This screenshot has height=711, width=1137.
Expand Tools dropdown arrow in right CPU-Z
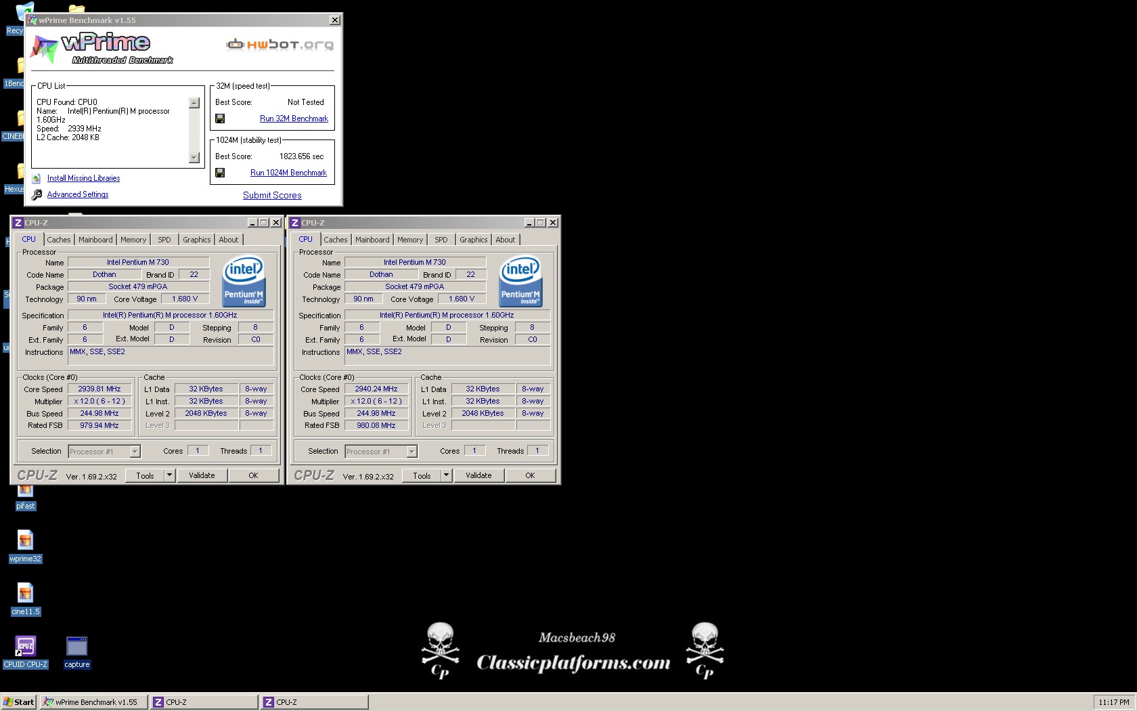pos(447,475)
